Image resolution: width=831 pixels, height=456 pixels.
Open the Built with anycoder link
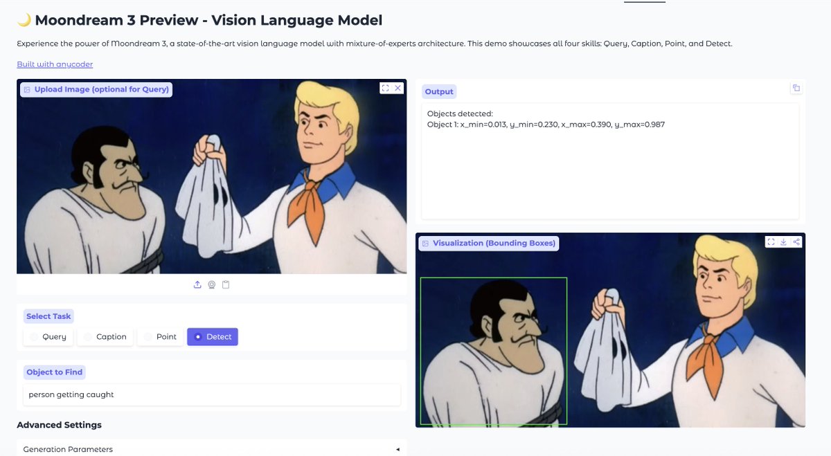coord(55,64)
